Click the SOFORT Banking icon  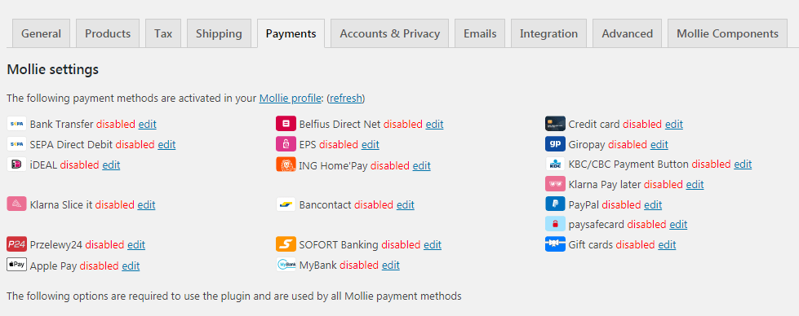(286, 244)
